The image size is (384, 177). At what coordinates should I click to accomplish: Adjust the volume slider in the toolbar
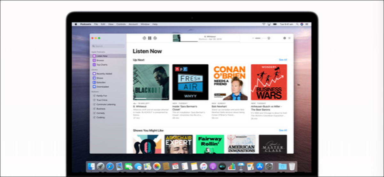pyautogui.click(x=261, y=38)
